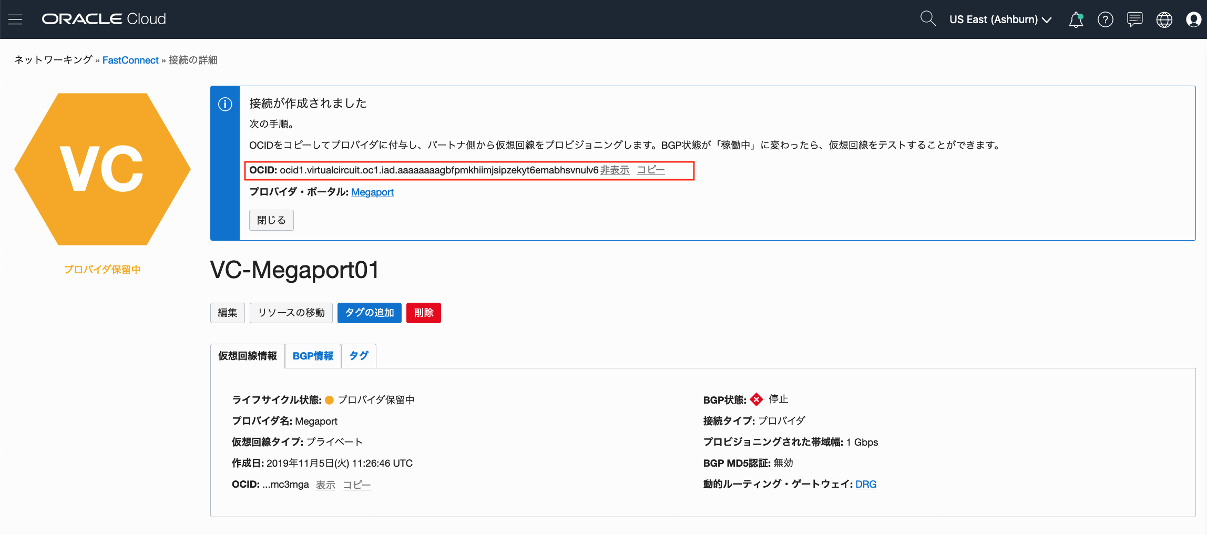Hide the OCID via 非表示 link
The image size is (1207, 535).
click(x=615, y=170)
